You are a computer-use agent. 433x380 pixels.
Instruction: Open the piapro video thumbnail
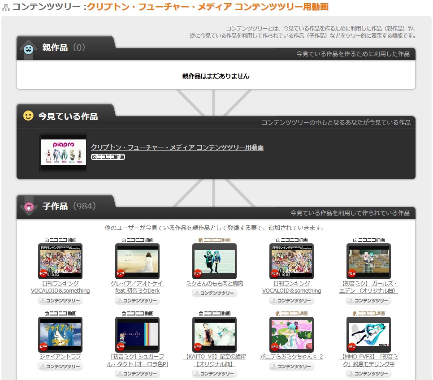tap(64, 153)
